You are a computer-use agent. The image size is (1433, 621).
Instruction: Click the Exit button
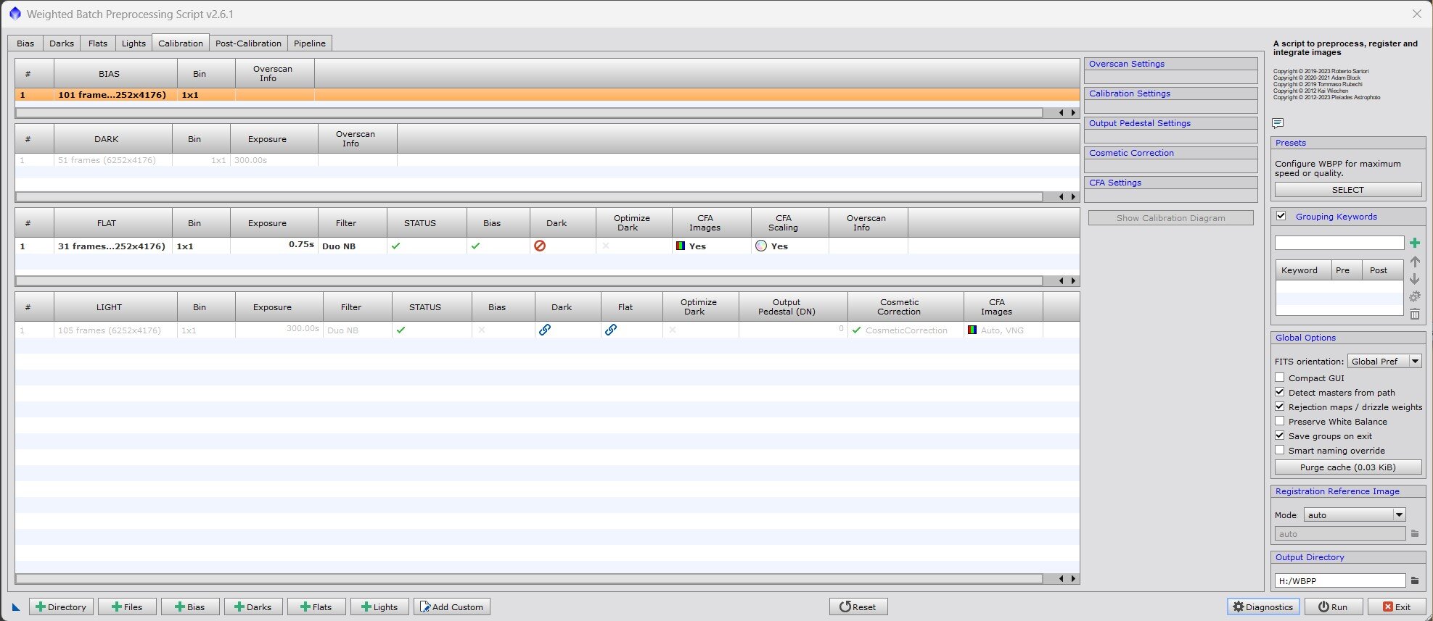(1397, 607)
